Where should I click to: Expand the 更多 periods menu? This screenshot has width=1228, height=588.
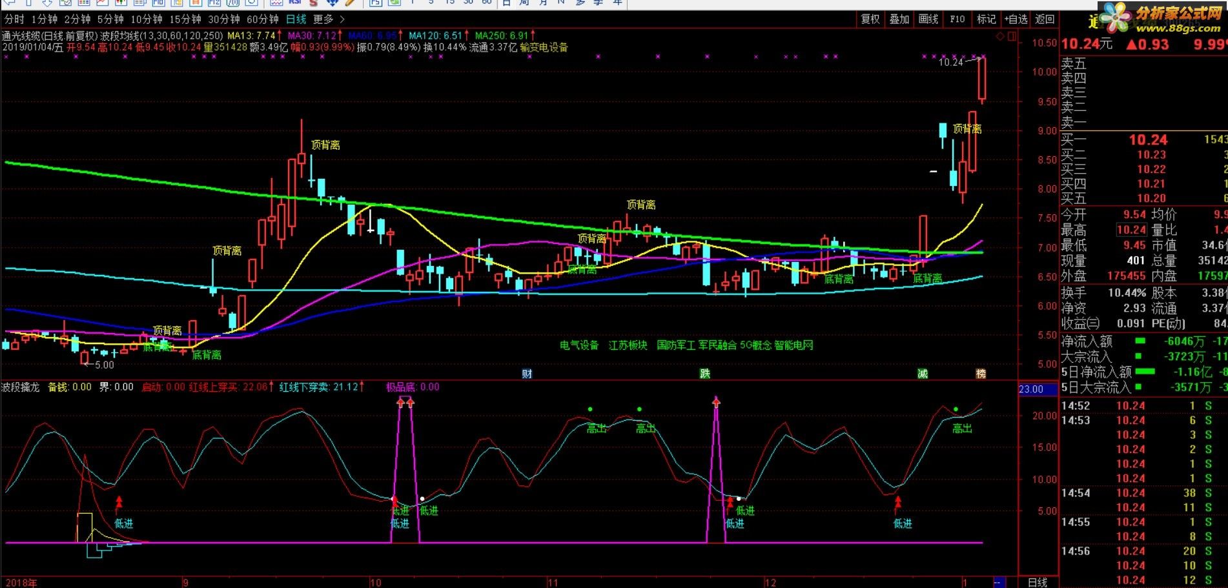[x=329, y=19]
